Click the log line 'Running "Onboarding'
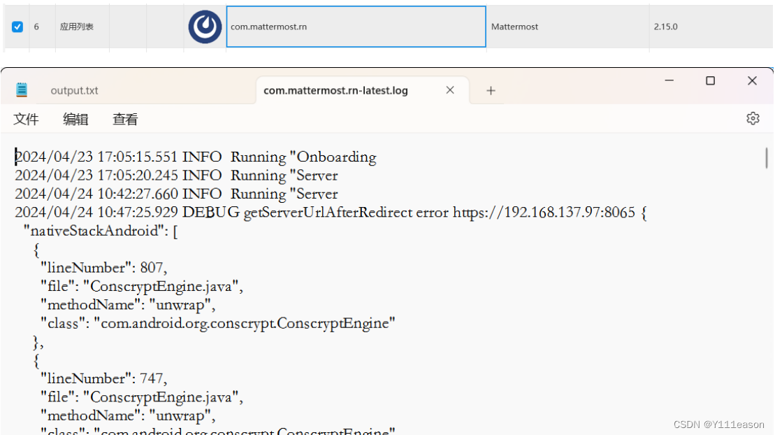775x435 pixels. tap(195, 157)
